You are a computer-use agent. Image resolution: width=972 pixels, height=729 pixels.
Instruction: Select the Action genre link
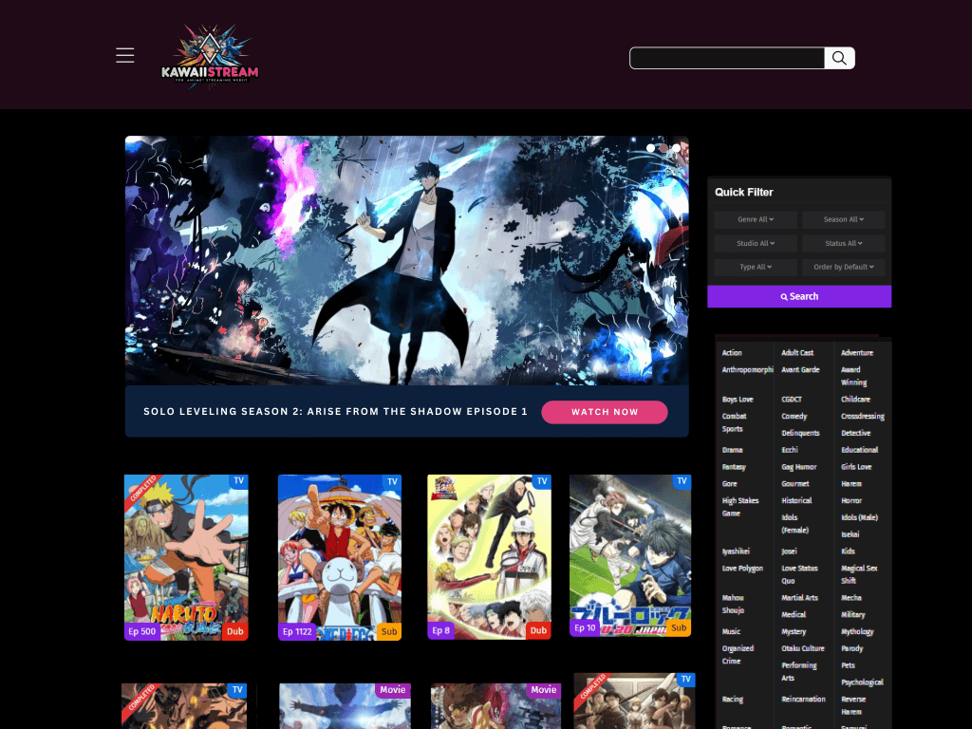(732, 353)
